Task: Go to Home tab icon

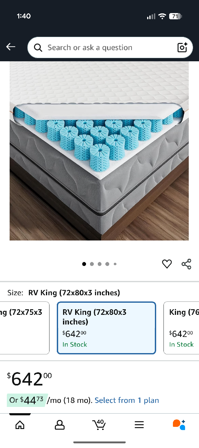Action: [20, 425]
